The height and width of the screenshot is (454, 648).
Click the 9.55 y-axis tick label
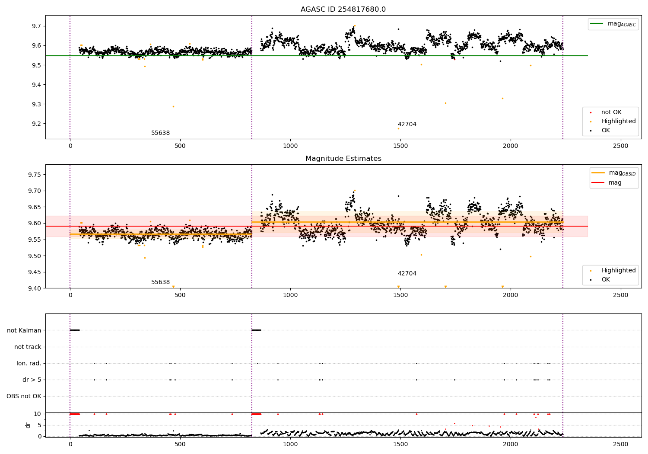coord(35,240)
